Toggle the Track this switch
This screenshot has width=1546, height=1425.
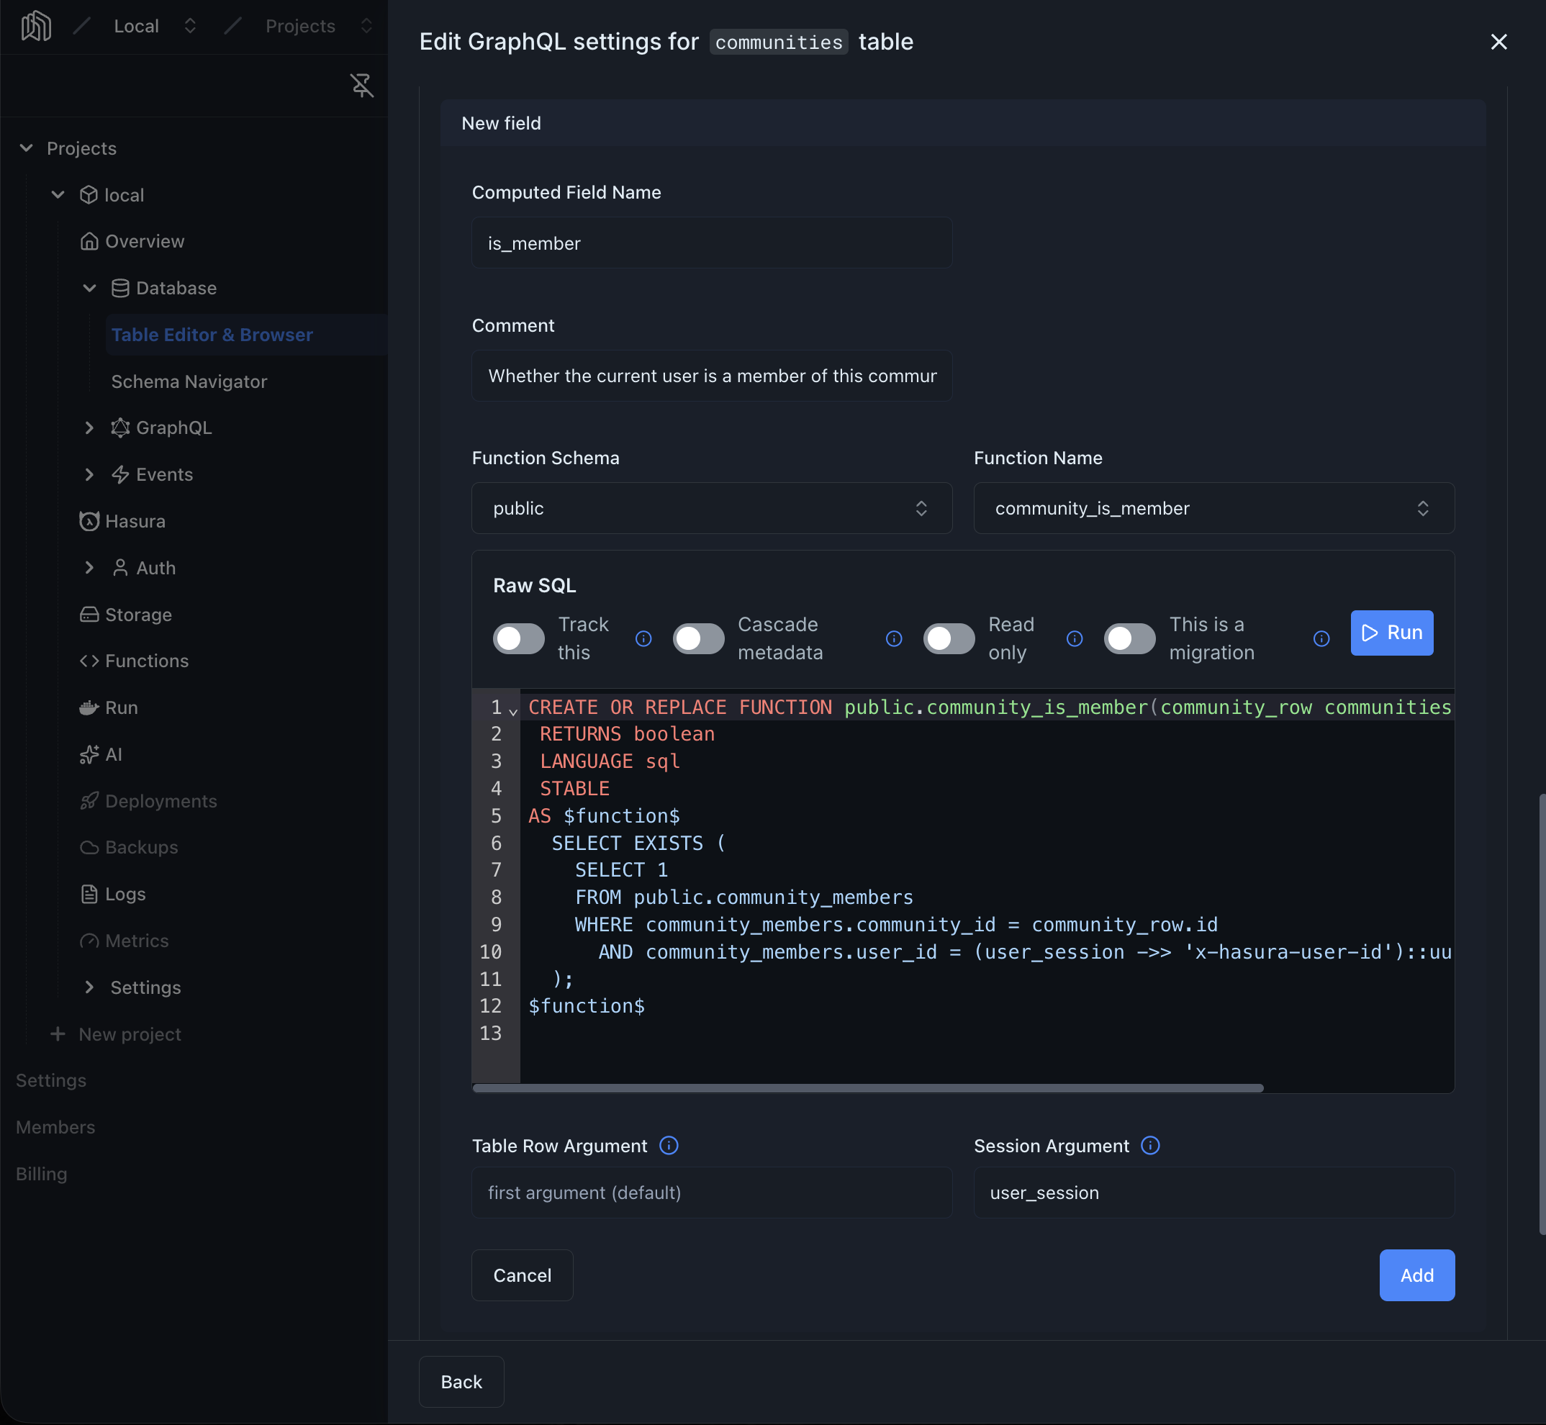tap(519, 638)
